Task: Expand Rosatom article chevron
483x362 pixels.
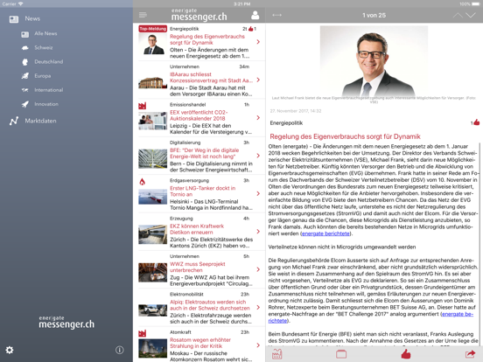Action: point(258,345)
